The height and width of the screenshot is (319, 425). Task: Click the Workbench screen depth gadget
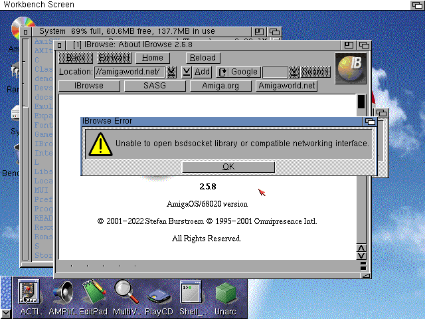coord(418,5)
